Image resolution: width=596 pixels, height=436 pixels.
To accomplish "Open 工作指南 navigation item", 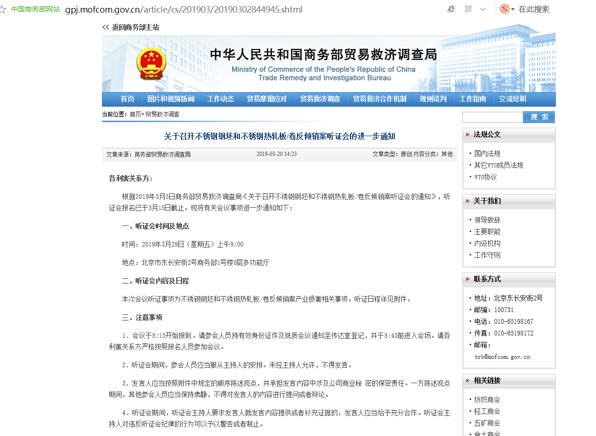I will (x=472, y=99).
